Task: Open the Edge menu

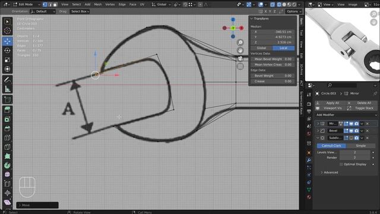Action: [122, 4]
